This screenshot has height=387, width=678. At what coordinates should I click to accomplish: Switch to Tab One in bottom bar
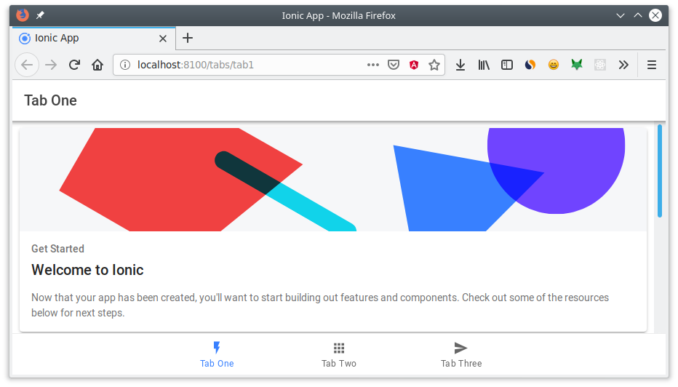click(217, 354)
